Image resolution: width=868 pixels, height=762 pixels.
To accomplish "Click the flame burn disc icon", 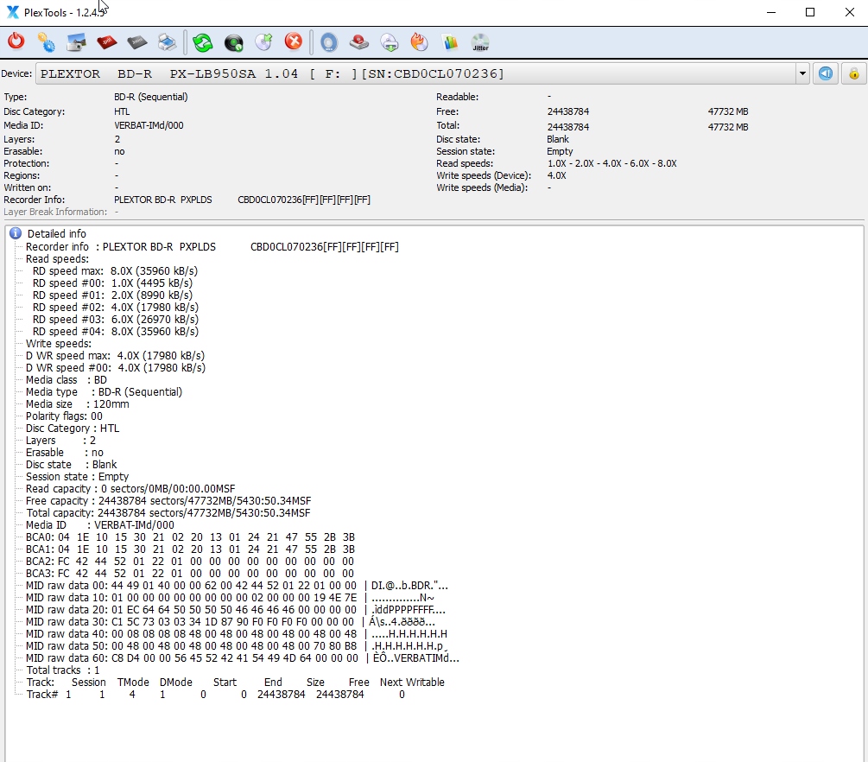I will pyautogui.click(x=420, y=42).
